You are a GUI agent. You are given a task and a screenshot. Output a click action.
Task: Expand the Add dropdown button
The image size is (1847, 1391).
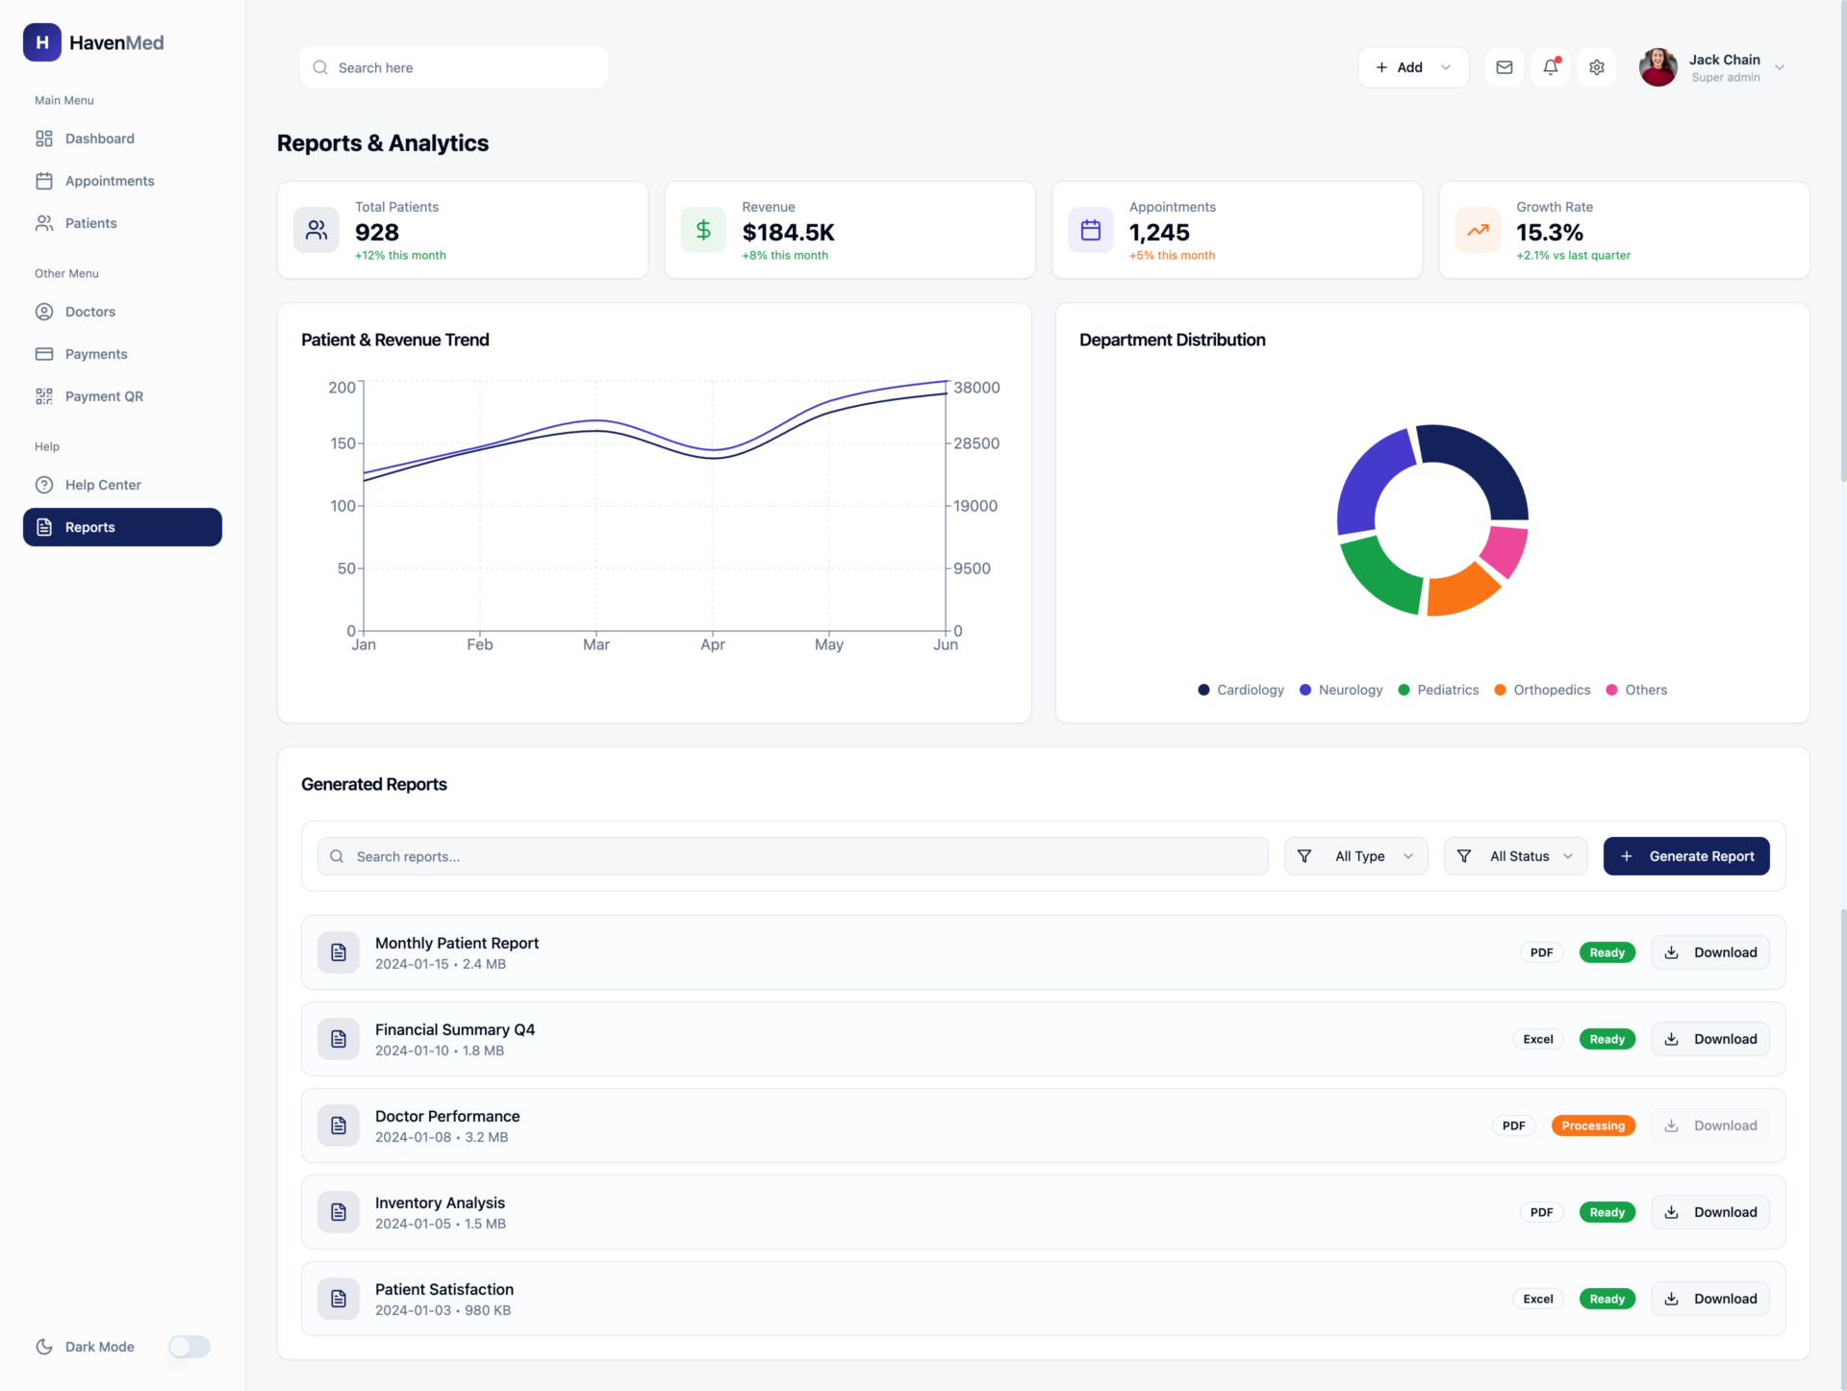1412,67
